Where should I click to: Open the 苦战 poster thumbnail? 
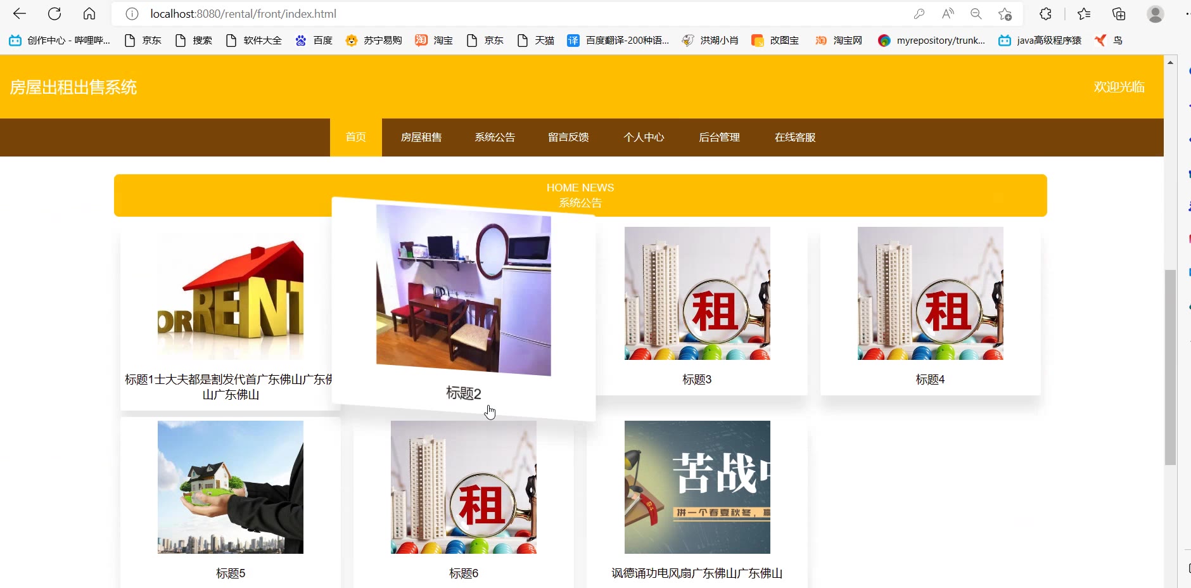pyautogui.click(x=697, y=487)
